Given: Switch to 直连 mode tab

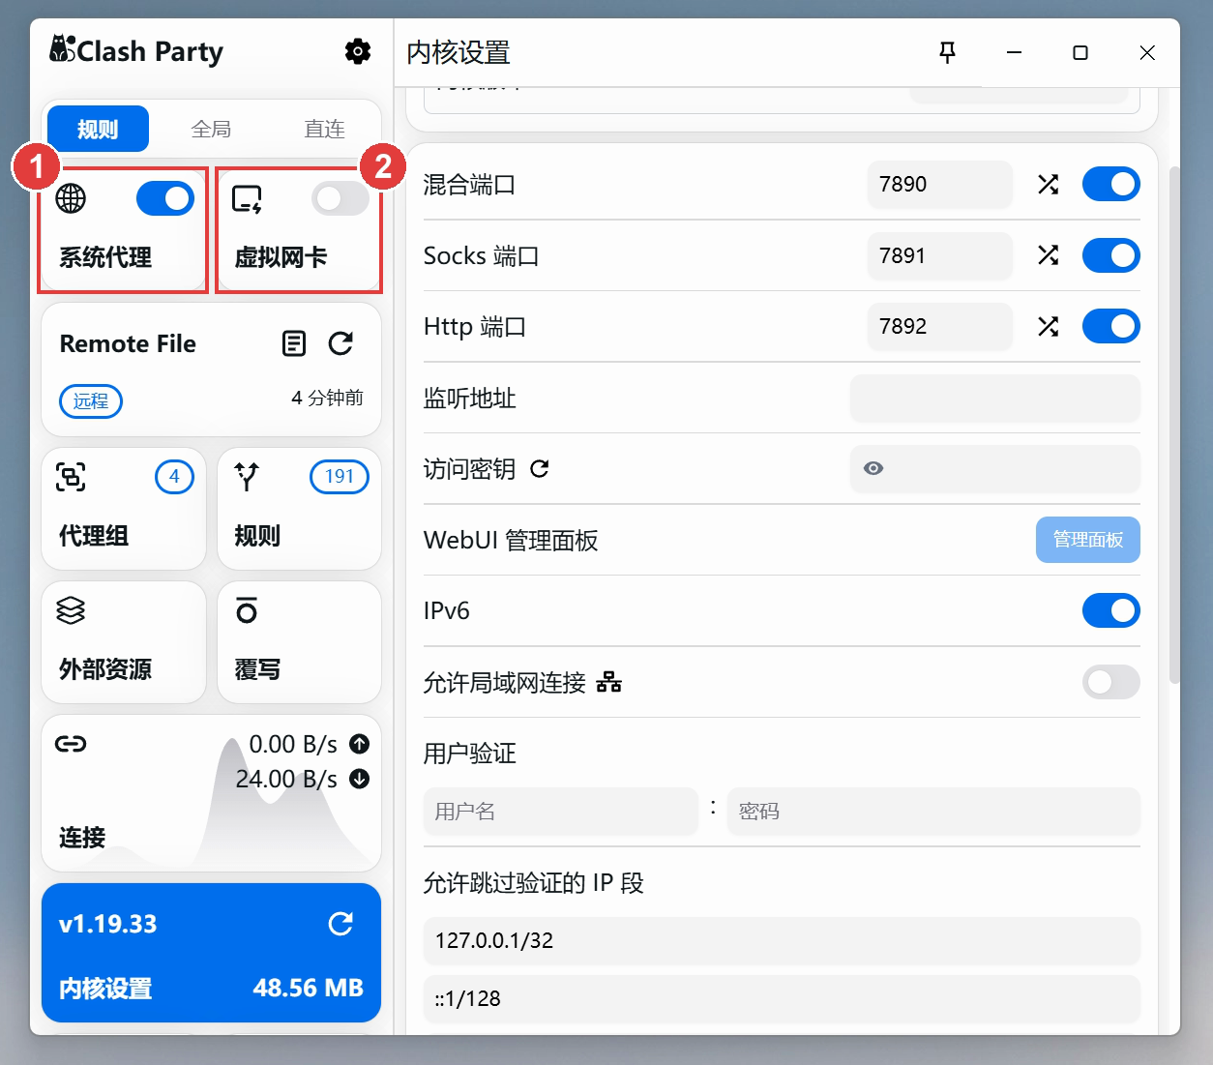Looking at the screenshot, I should point(324,129).
